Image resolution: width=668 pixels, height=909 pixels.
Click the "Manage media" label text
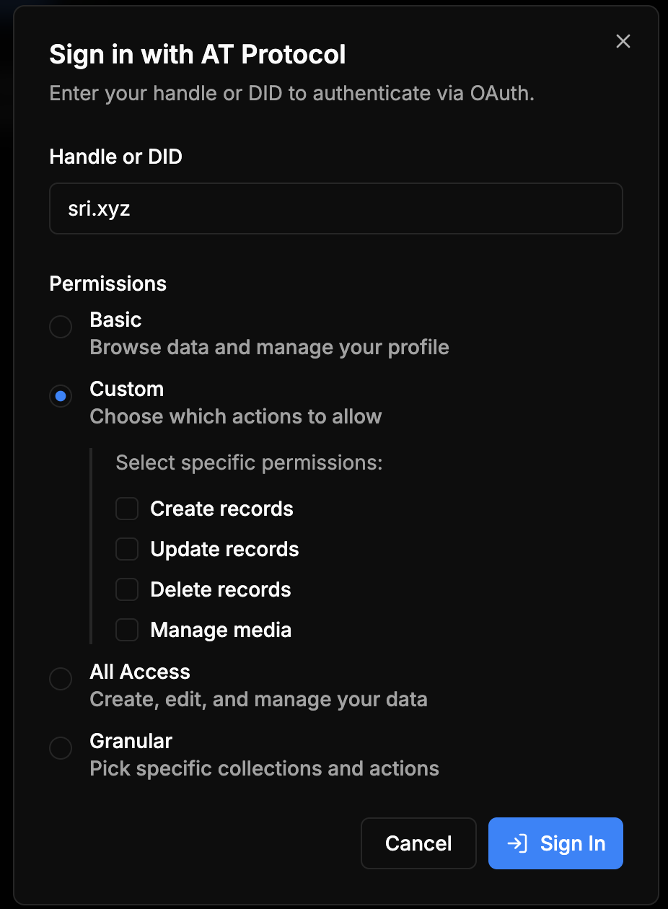[x=221, y=630]
